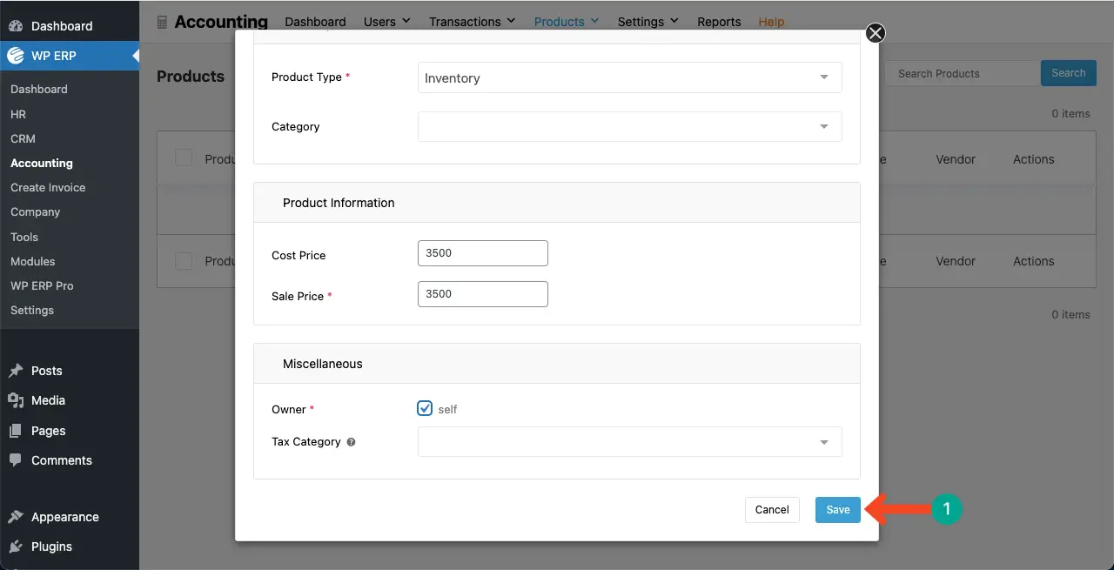The image size is (1114, 570).
Task: Tick the select-all checkbox in Products table footer
Action: [184, 260]
